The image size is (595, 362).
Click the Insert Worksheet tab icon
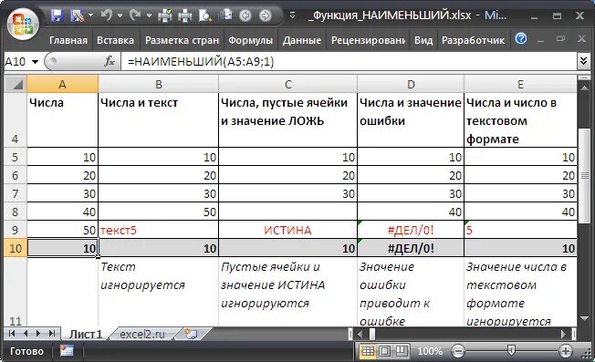tap(191, 334)
